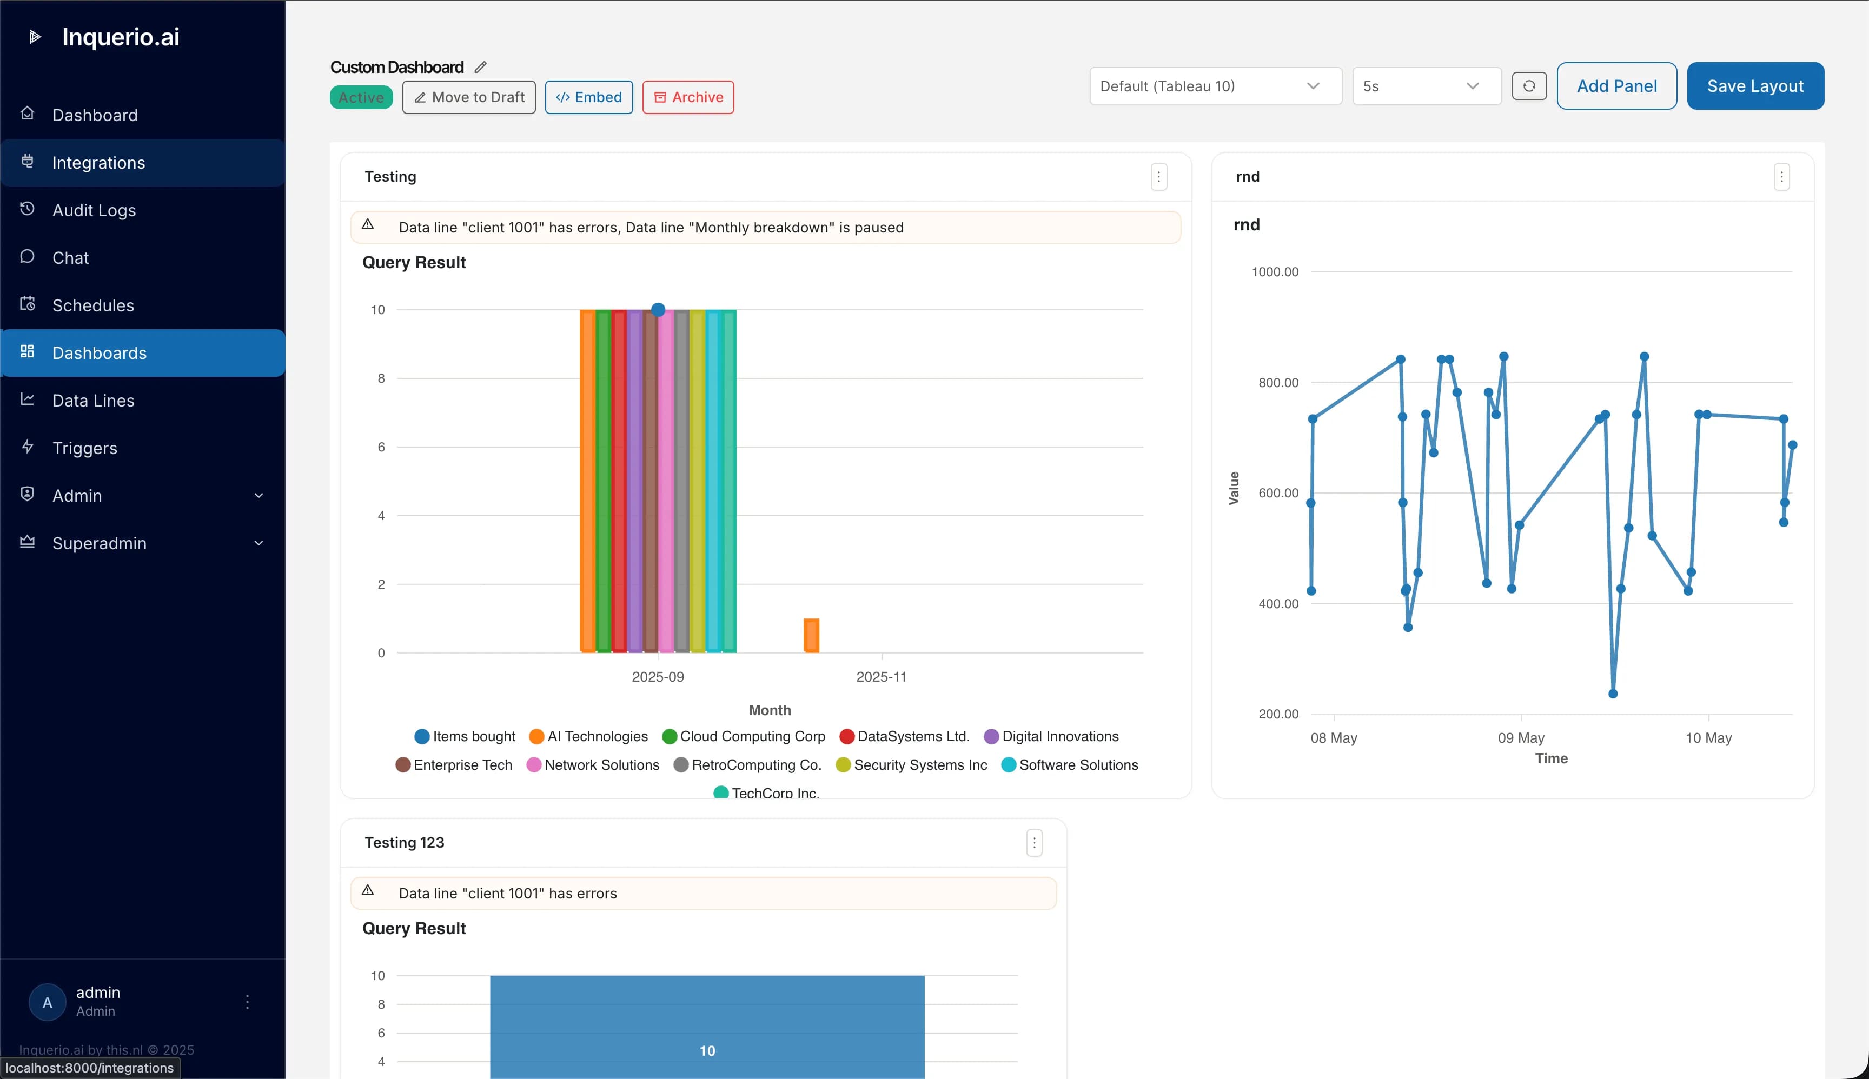Expand the Superadmin submenu chevron
Viewport: 1869px width, 1079px height.
pyautogui.click(x=259, y=543)
